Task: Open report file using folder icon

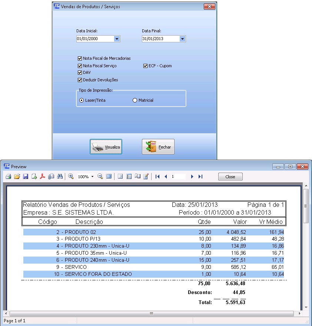Action: pyautogui.click(x=17, y=177)
